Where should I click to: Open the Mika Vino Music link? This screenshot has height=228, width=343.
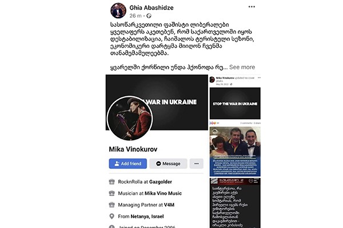(163, 193)
